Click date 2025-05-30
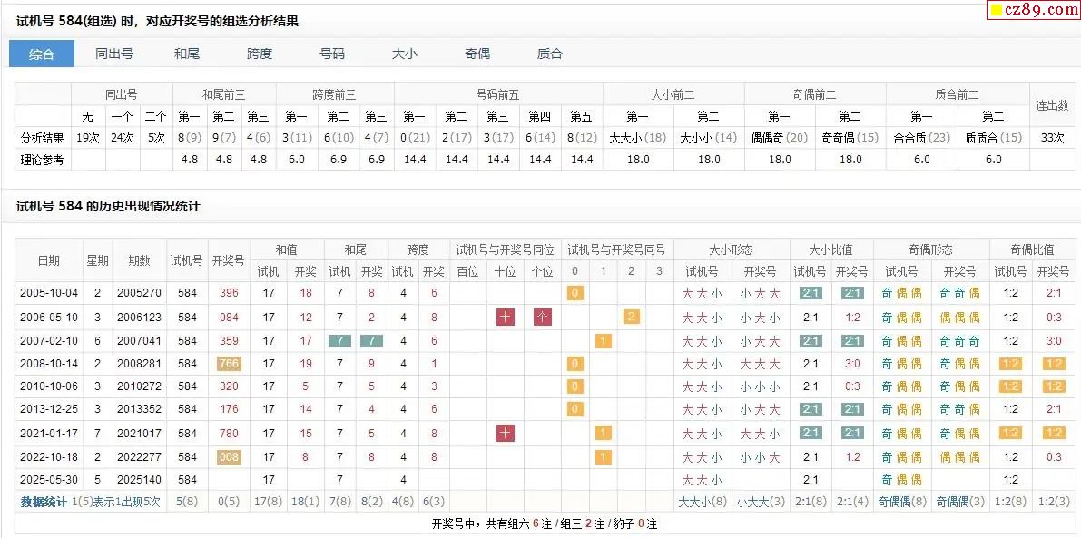1081x538 pixels. (x=49, y=479)
